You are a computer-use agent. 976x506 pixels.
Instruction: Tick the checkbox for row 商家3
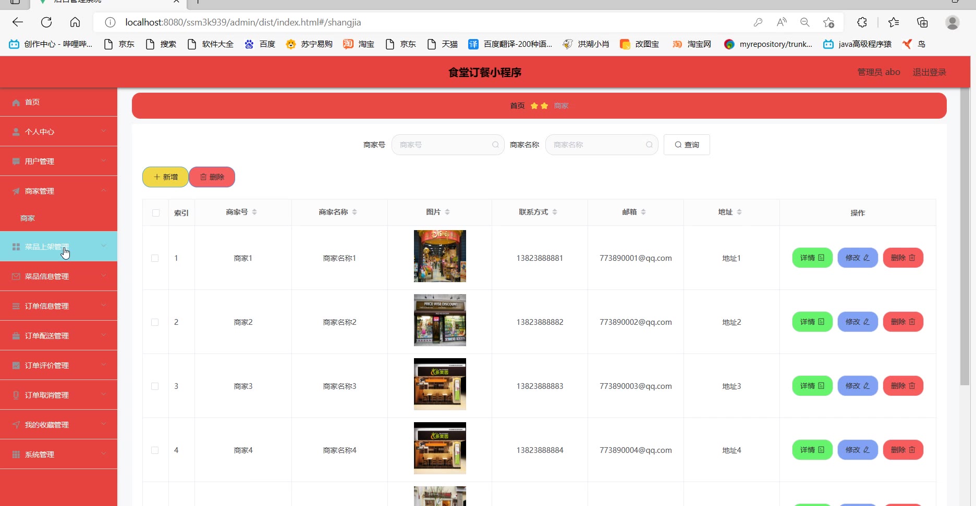click(x=155, y=386)
